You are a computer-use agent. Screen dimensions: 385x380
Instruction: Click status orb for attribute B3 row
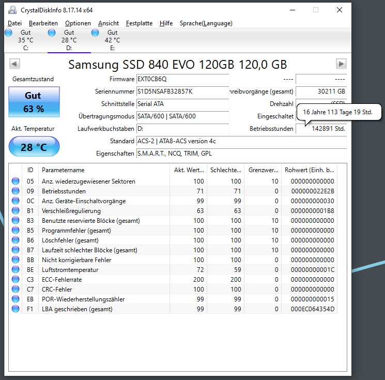coord(16,220)
